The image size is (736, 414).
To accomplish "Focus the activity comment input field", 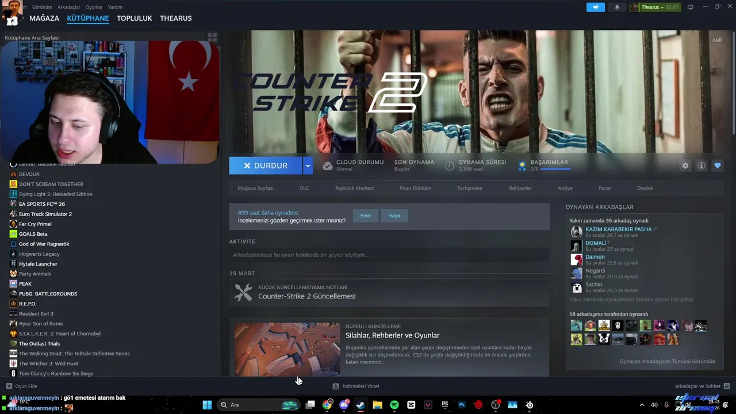I will tap(389, 255).
